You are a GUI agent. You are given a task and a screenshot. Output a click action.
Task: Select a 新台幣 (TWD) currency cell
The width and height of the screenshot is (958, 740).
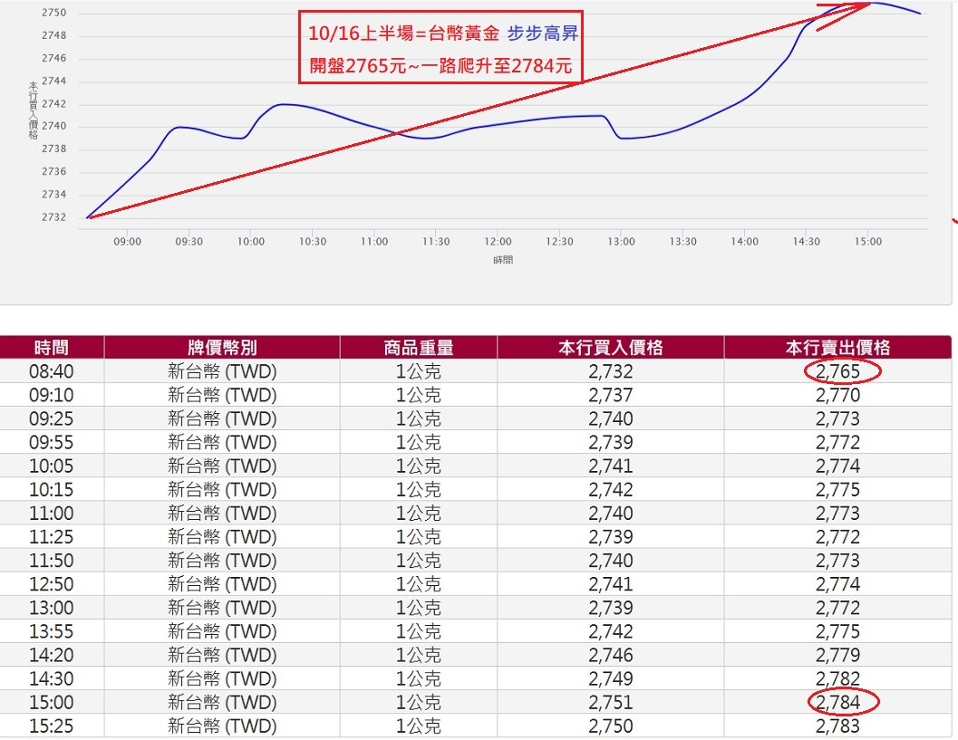pos(222,370)
